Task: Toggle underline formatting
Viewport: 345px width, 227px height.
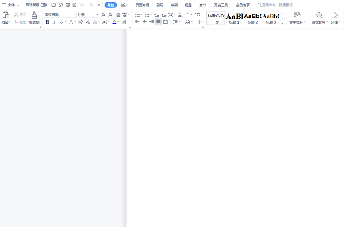Action: (62, 22)
